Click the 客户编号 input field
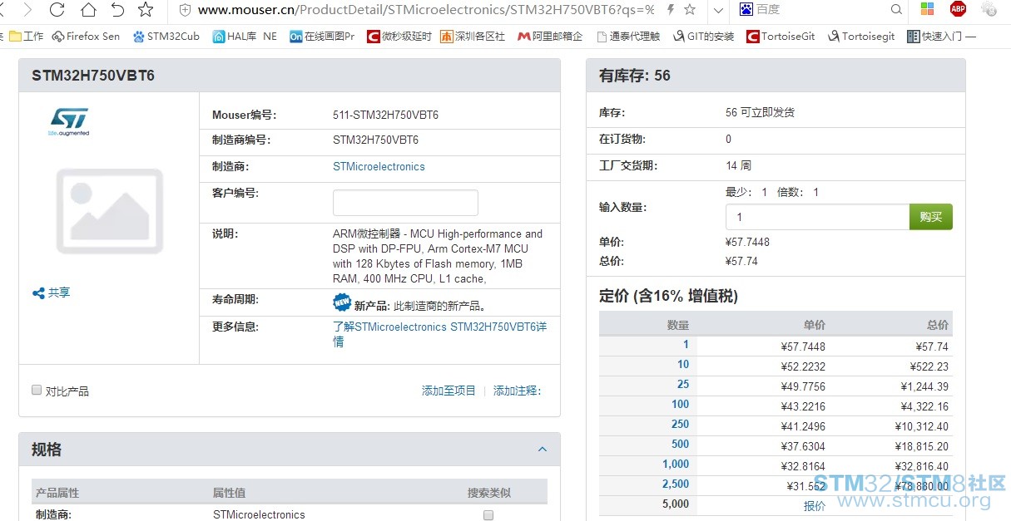Viewport: 1011px width, 521px height. point(405,203)
